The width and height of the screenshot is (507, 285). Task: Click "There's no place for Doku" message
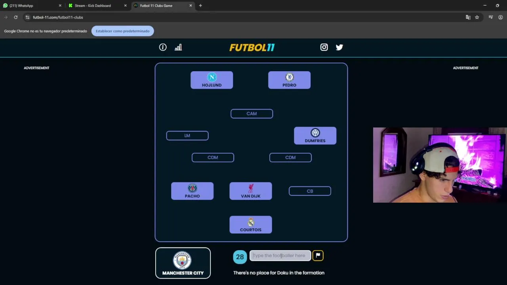pos(279,273)
